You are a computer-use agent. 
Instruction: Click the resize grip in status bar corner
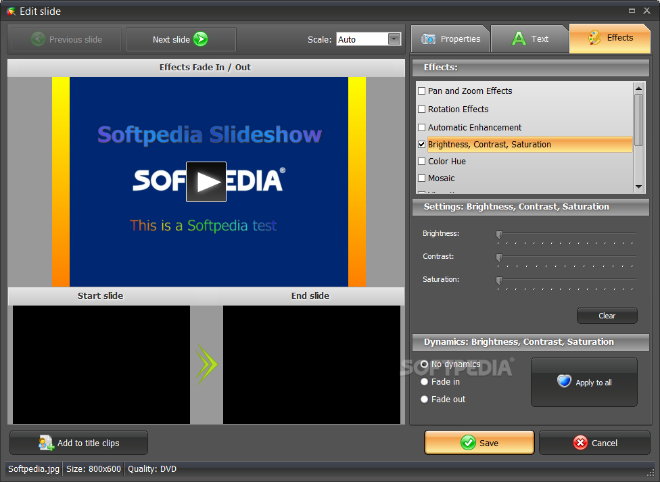[x=650, y=472]
